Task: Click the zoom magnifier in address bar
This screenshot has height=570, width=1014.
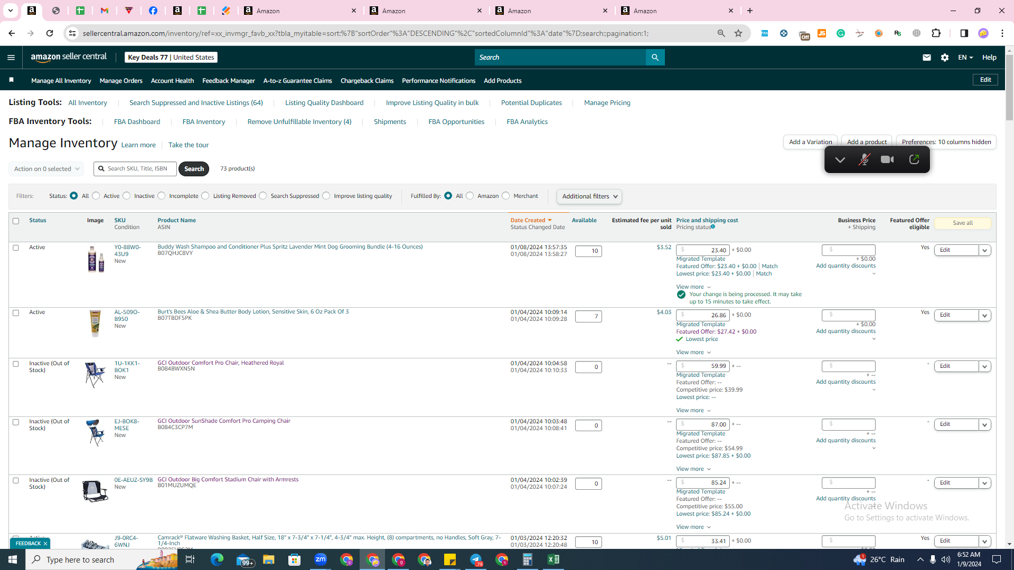Action: [x=721, y=33]
